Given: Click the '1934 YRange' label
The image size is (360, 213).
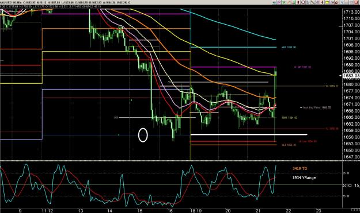Looking at the screenshot, I should pos(304,178).
